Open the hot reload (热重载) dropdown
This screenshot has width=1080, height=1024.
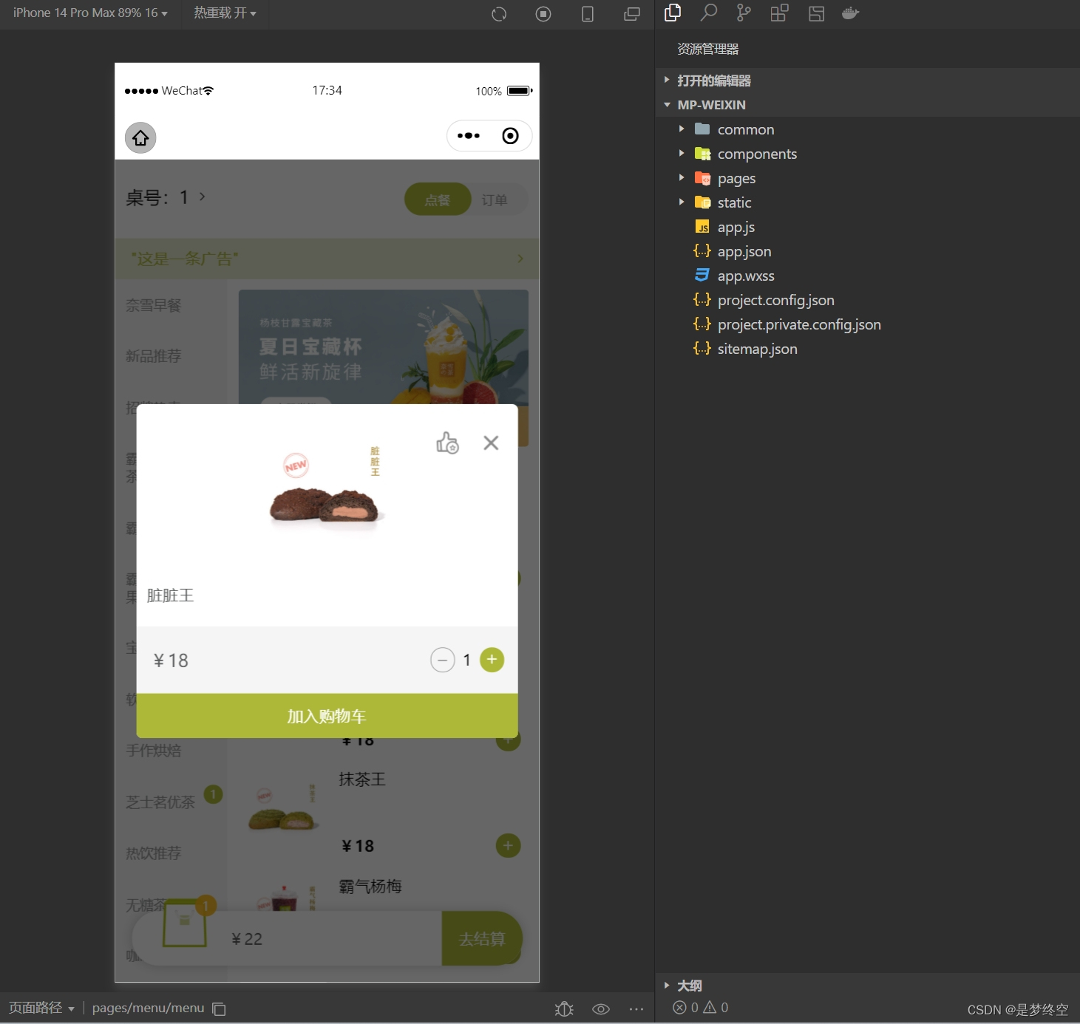225,13
